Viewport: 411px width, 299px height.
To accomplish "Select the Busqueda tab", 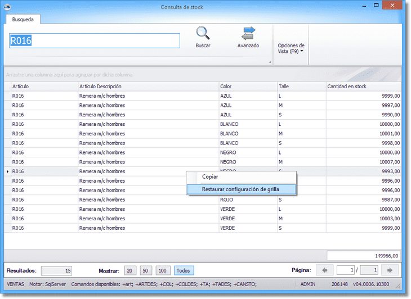I will coord(23,19).
